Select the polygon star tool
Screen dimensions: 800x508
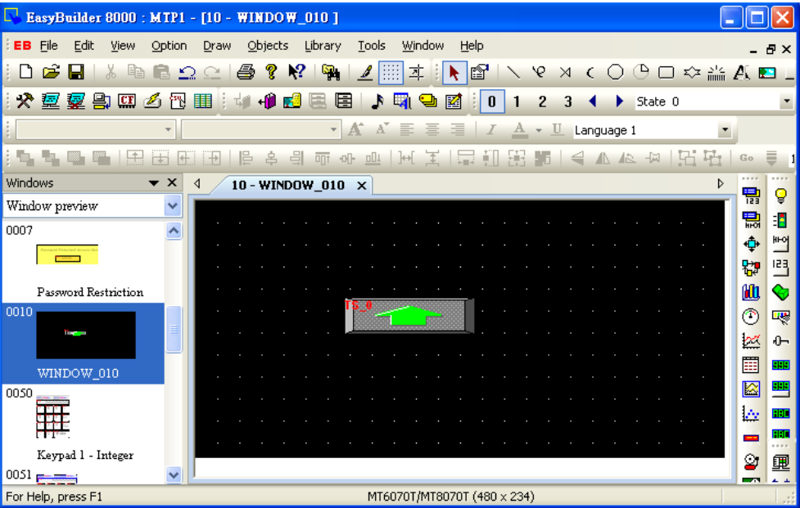[691, 72]
